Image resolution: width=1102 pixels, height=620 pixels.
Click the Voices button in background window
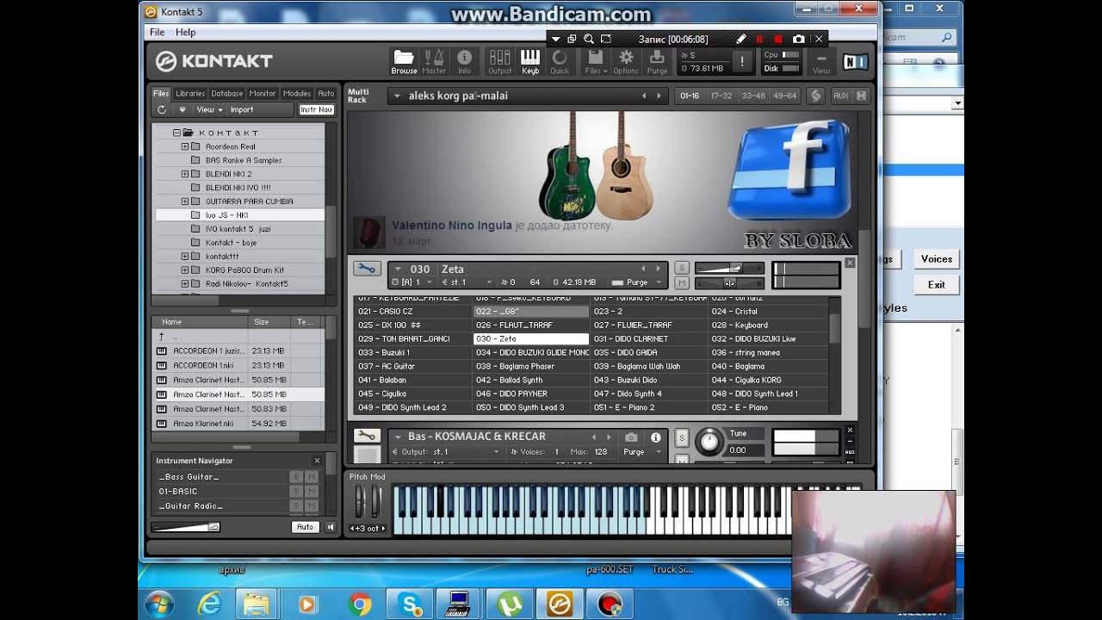pos(937,259)
